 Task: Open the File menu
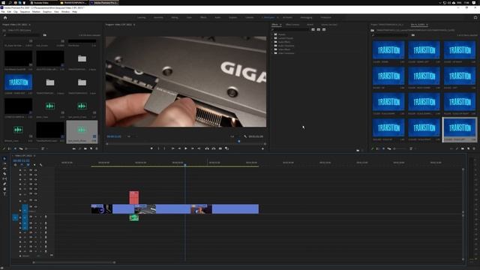point(3,12)
